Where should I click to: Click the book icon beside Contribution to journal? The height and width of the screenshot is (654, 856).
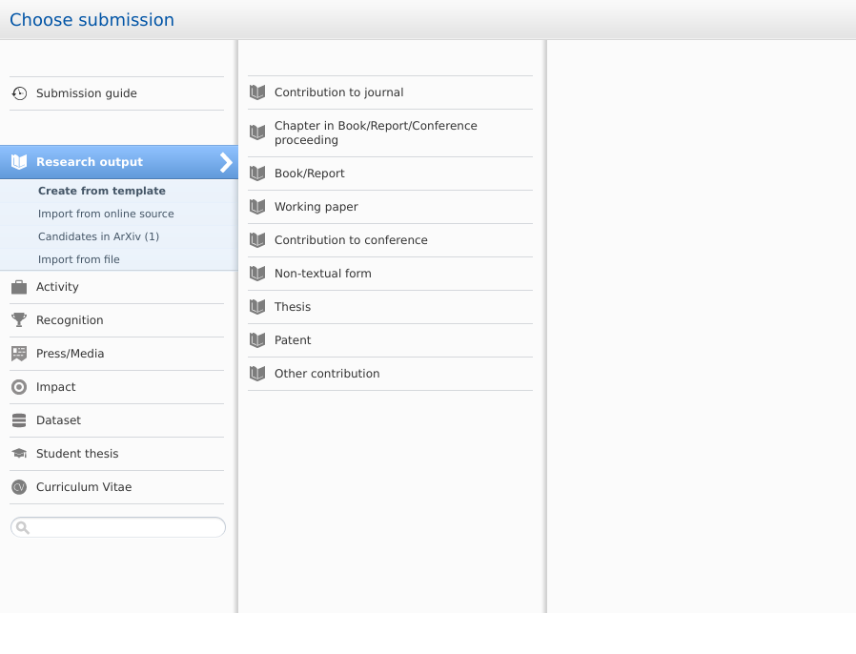click(257, 92)
